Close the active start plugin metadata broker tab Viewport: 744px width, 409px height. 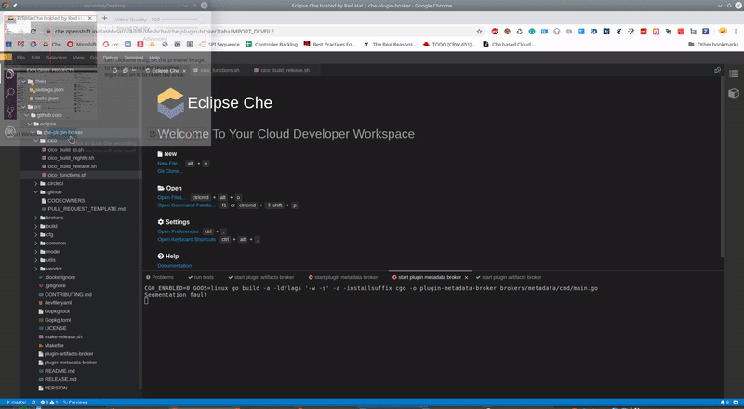(466, 278)
